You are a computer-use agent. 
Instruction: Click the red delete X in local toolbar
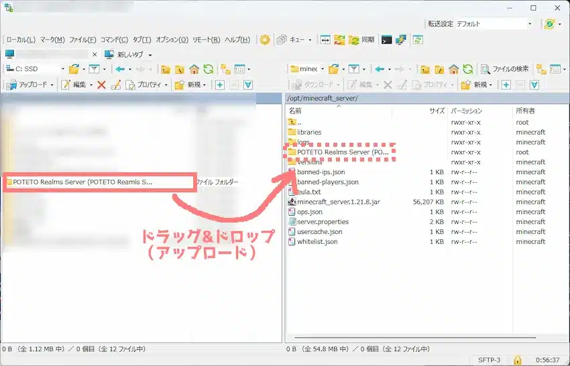101,84
